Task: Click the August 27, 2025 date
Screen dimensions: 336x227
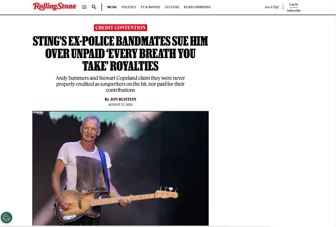Action: tap(121, 104)
